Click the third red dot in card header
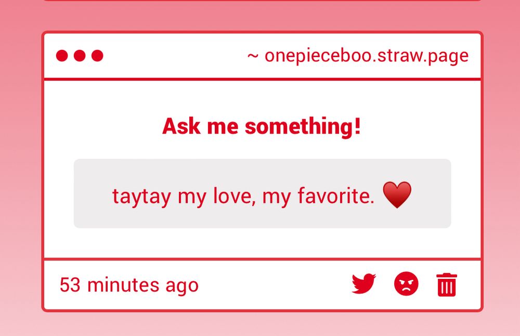Screen dimensions: 520x336 point(97,56)
